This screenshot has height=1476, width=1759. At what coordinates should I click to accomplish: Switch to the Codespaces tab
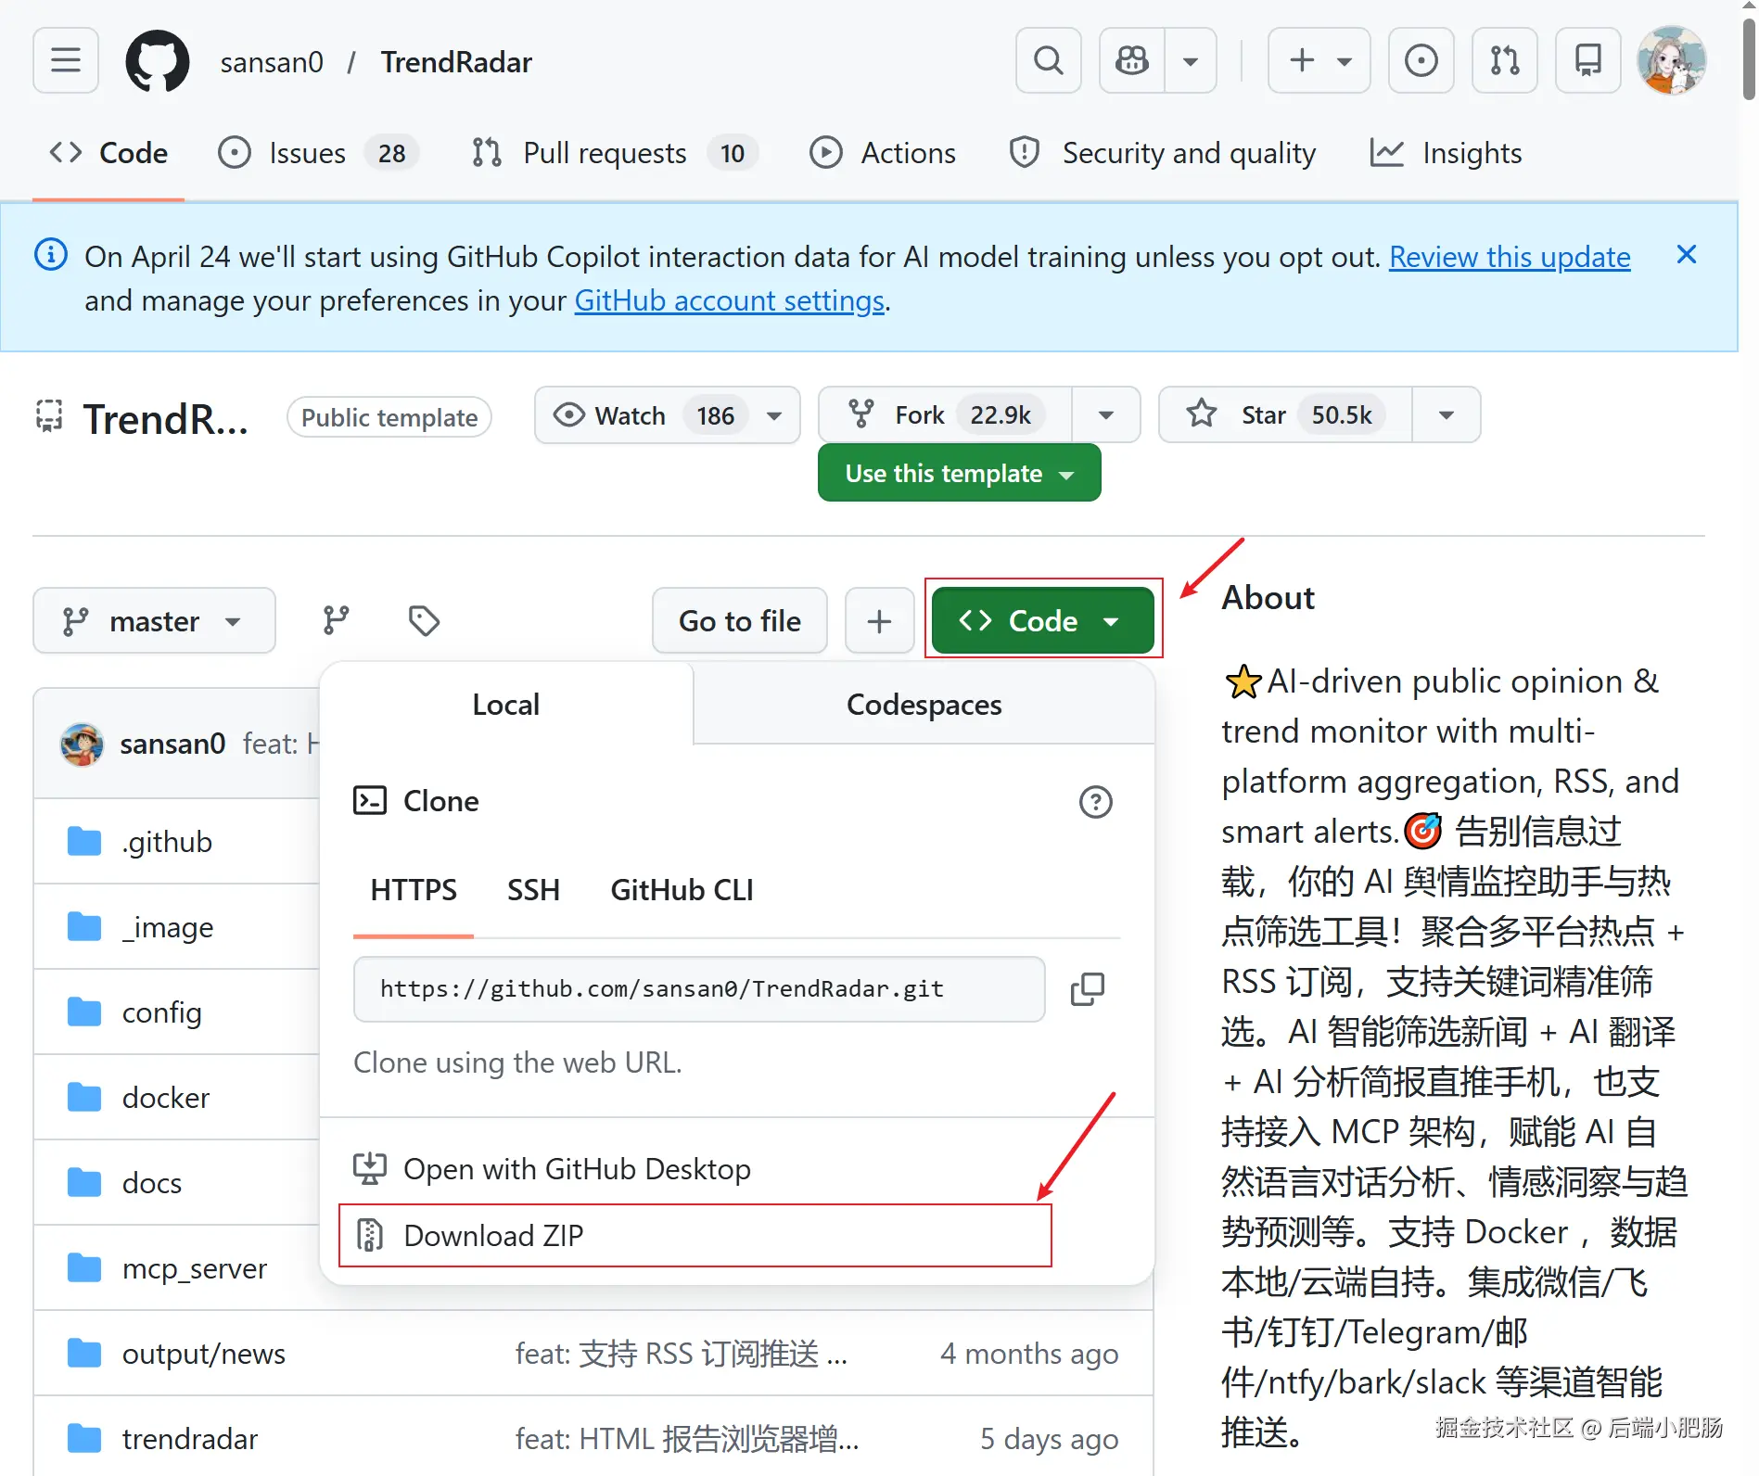(x=924, y=705)
